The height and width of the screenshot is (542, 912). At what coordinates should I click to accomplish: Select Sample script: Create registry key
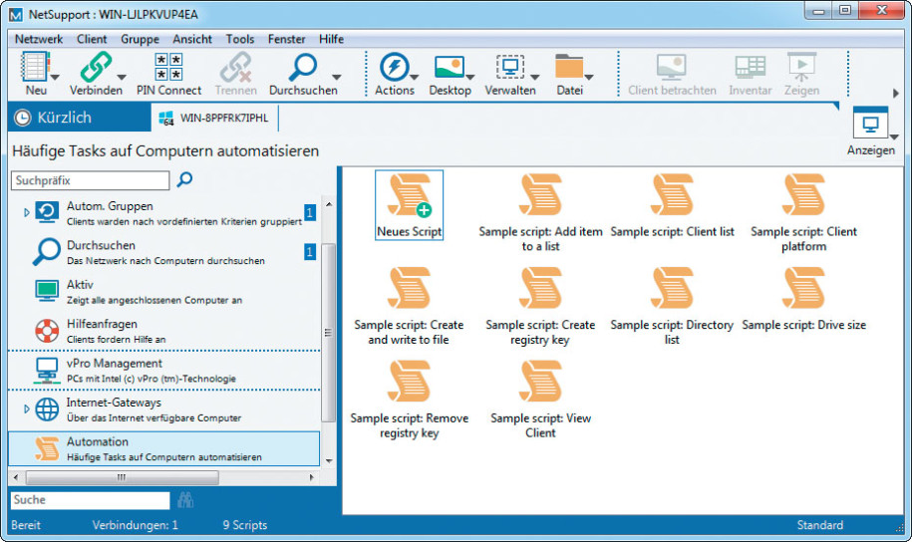point(540,307)
